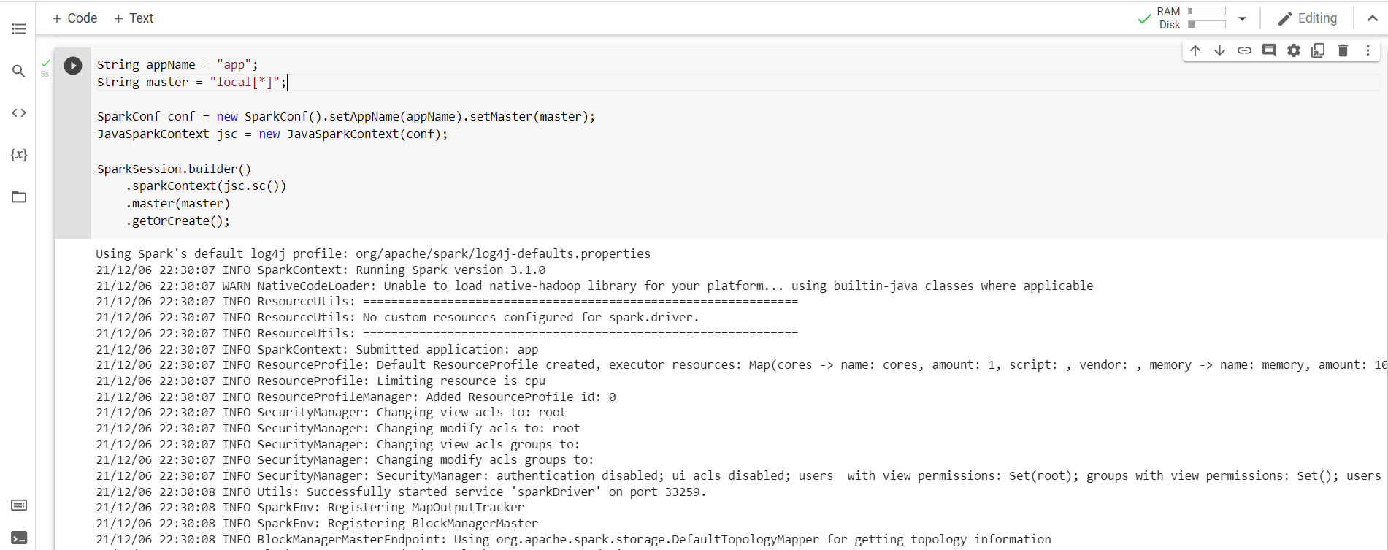This screenshot has height=550, width=1388.
Task: Move cell up with the arrow icon
Action: coord(1195,50)
